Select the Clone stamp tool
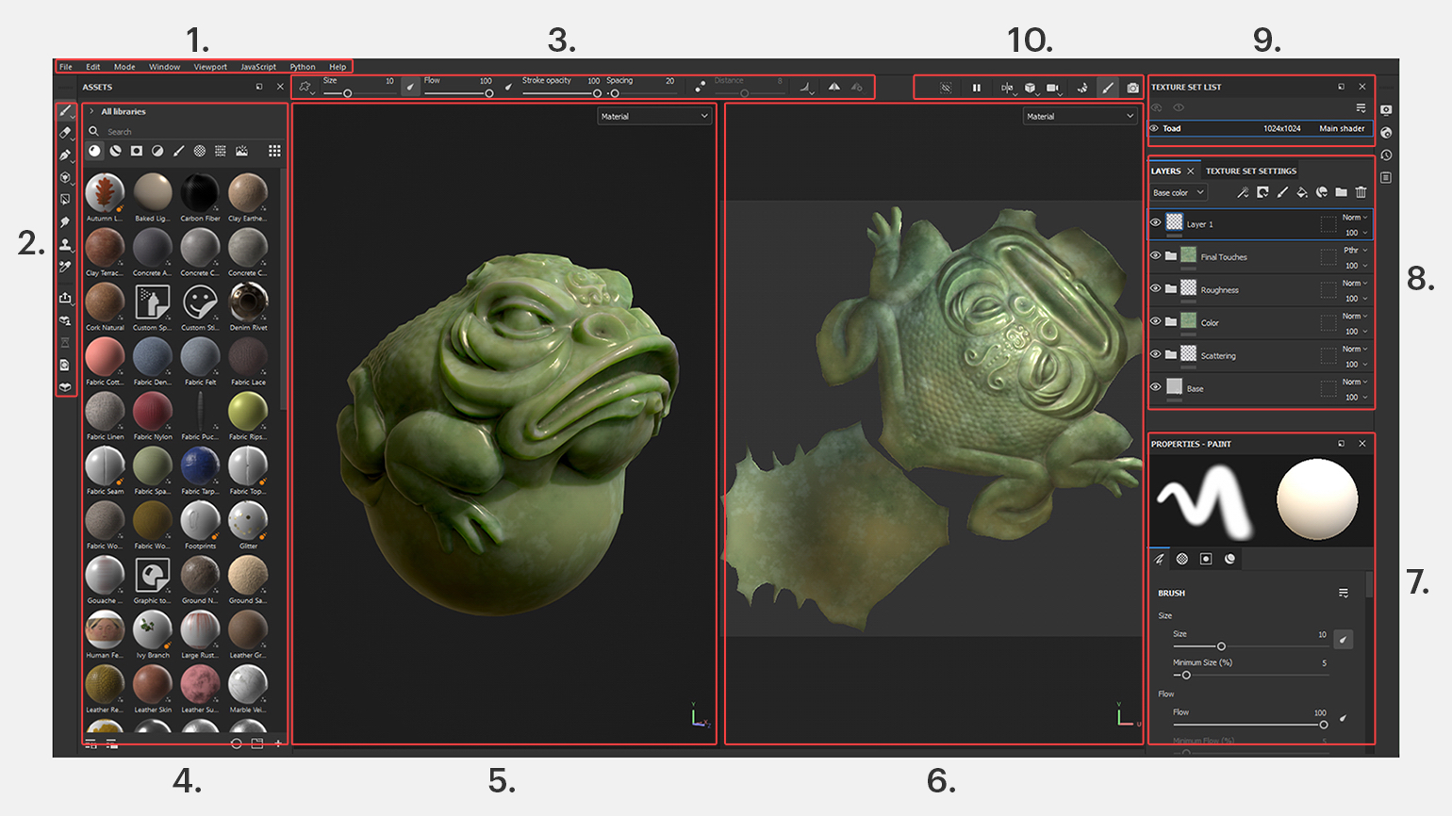Screen dimensions: 1452x816 [65, 245]
